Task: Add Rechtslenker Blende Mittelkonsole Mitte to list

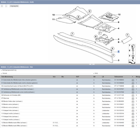Action: point(133,126)
